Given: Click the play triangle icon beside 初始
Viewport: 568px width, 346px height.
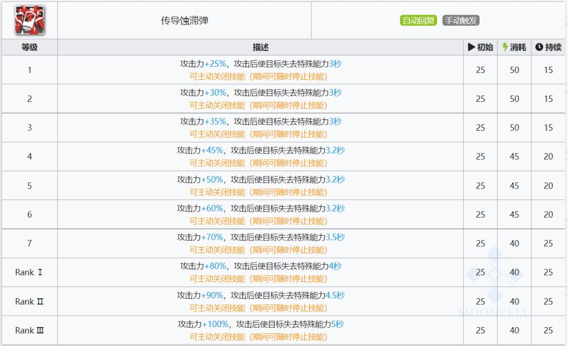Looking at the screenshot, I should [472, 47].
